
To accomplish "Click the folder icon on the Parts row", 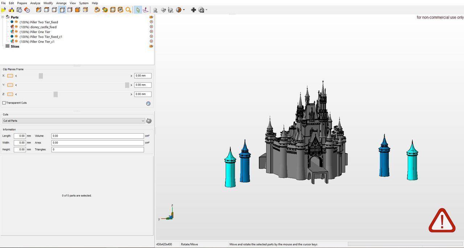I will tap(151, 17).
